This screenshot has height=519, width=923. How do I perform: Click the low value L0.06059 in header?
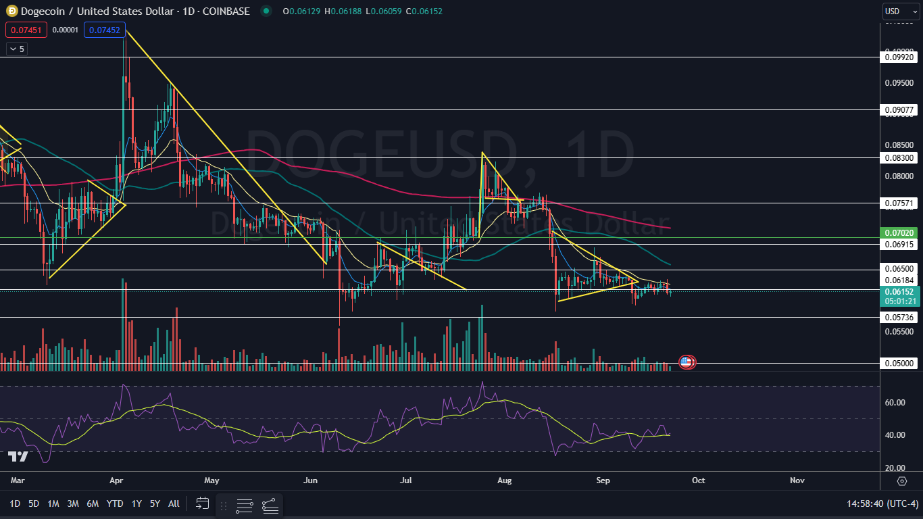tap(384, 11)
